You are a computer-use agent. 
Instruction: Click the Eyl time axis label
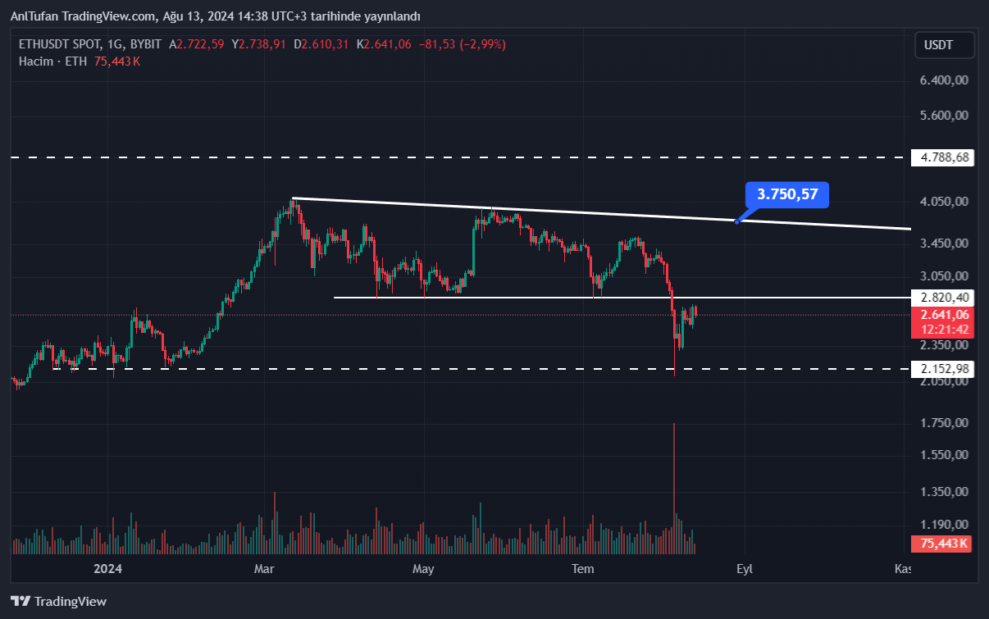(744, 569)
